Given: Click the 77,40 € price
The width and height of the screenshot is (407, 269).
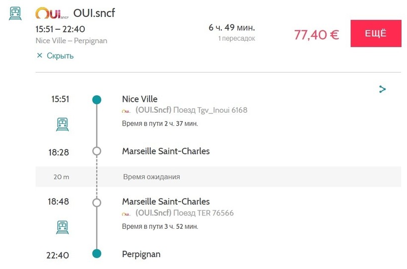Looking at the screenshot, I should click(317, 35).
